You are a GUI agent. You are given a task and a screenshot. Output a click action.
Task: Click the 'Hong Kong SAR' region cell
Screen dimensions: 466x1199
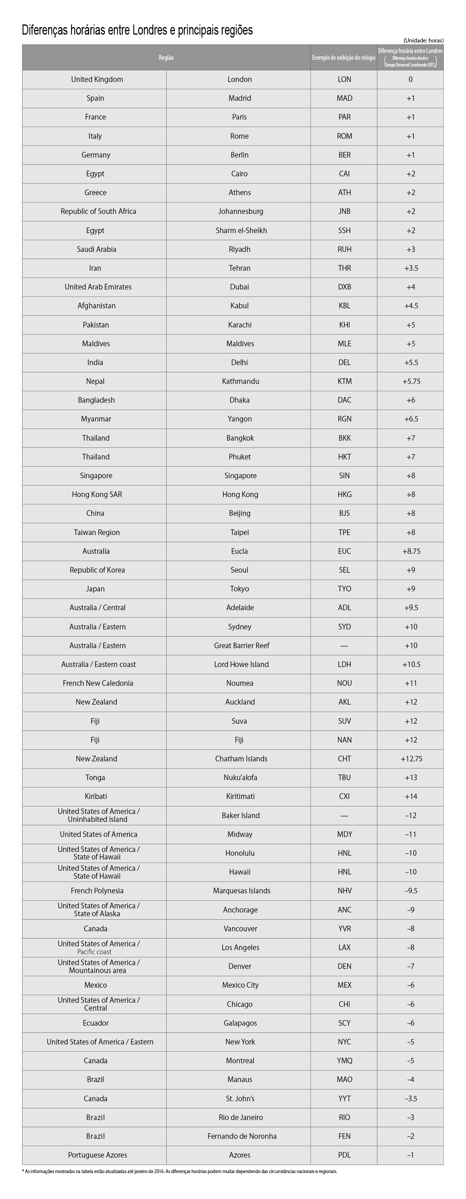[x=97, y=494]
